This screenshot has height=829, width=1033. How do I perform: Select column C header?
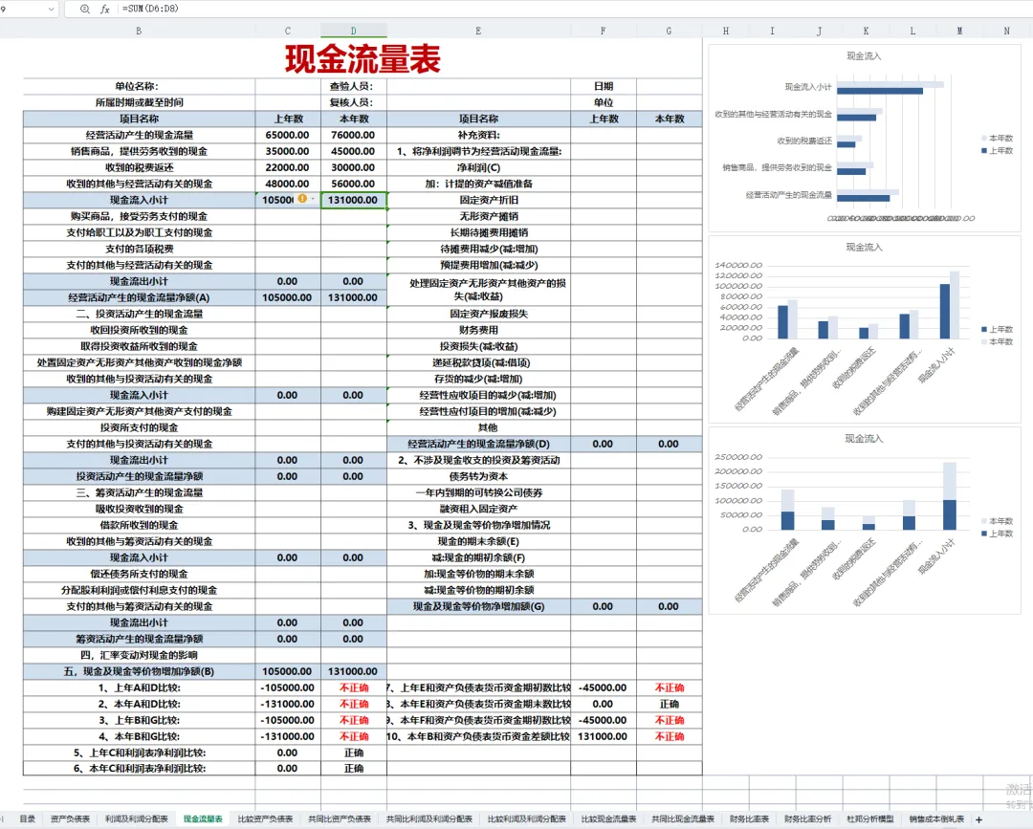[x=288, y=31]
